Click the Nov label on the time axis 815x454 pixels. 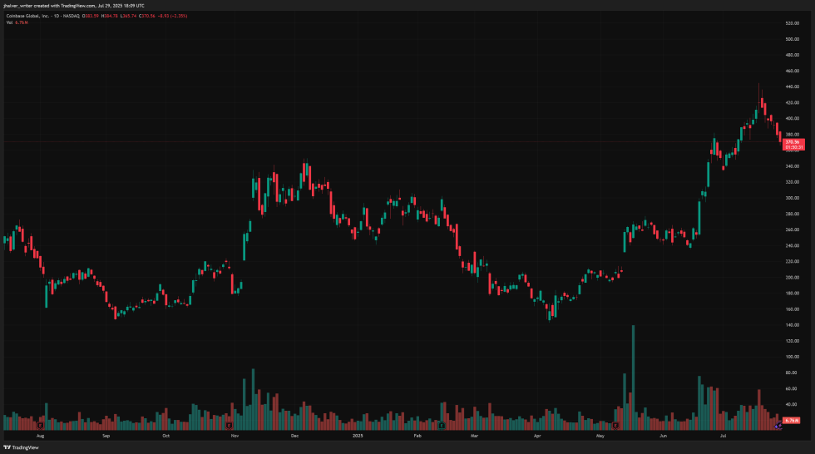coord(235,435)
